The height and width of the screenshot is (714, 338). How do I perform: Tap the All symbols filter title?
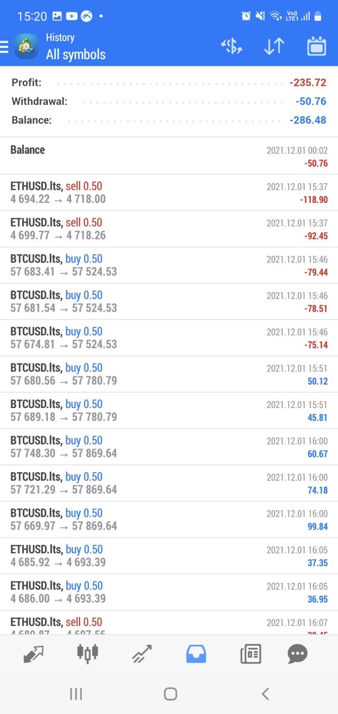[x=75, y=54]
